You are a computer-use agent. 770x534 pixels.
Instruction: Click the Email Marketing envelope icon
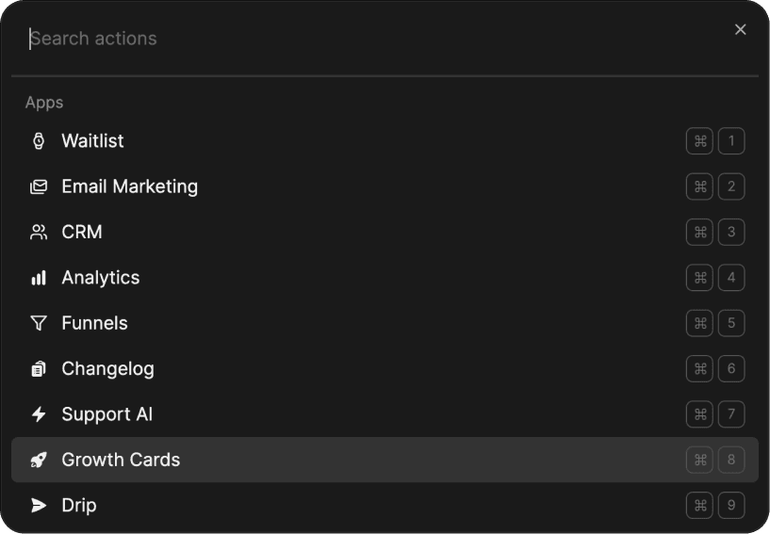39,186
